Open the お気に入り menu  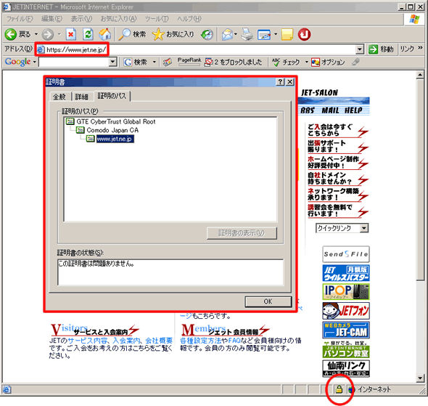(118, 19)
